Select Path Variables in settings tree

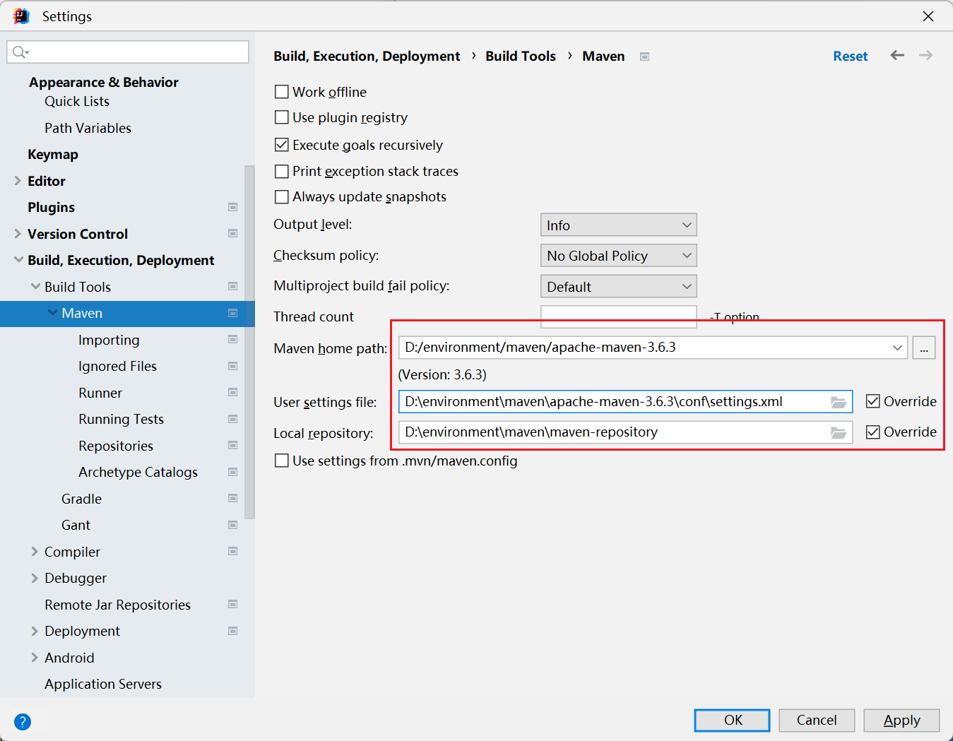[88, 128]
